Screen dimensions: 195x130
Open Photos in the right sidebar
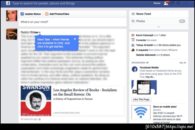click(159, 21)
